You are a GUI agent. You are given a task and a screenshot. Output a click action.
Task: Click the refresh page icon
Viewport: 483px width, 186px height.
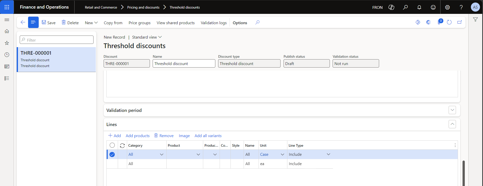point(449,22)
